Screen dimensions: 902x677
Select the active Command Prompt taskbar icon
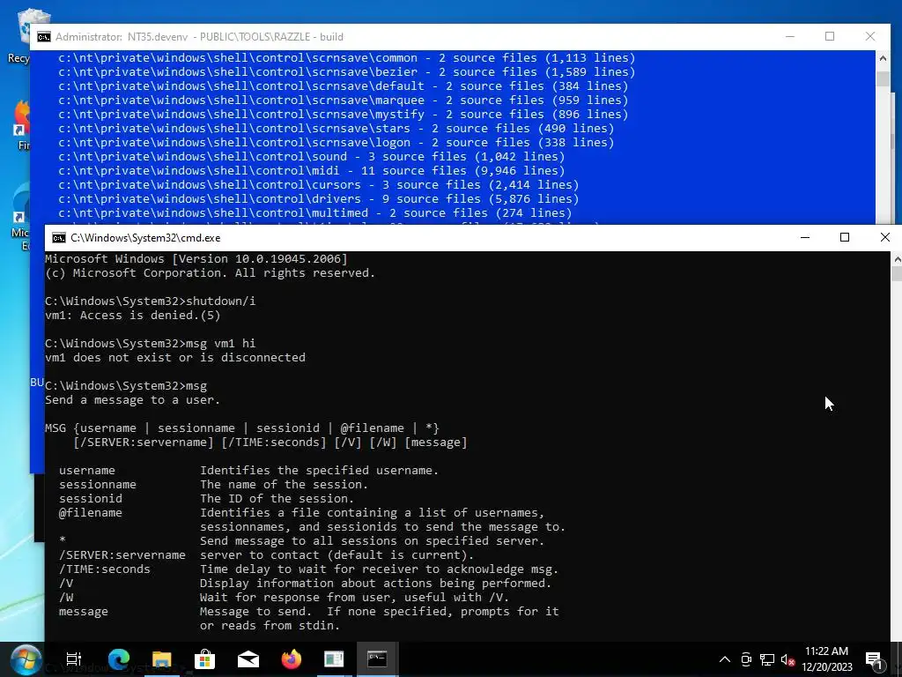377,659
